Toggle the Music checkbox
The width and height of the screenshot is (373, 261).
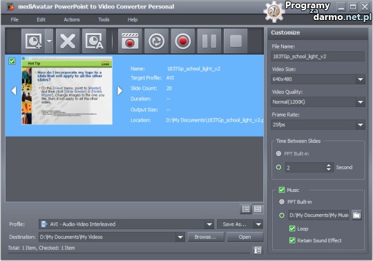coord(282,190)
